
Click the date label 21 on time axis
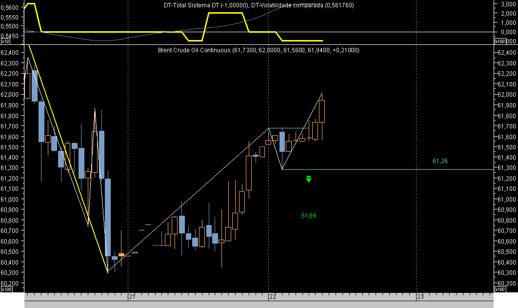[132, 297]
